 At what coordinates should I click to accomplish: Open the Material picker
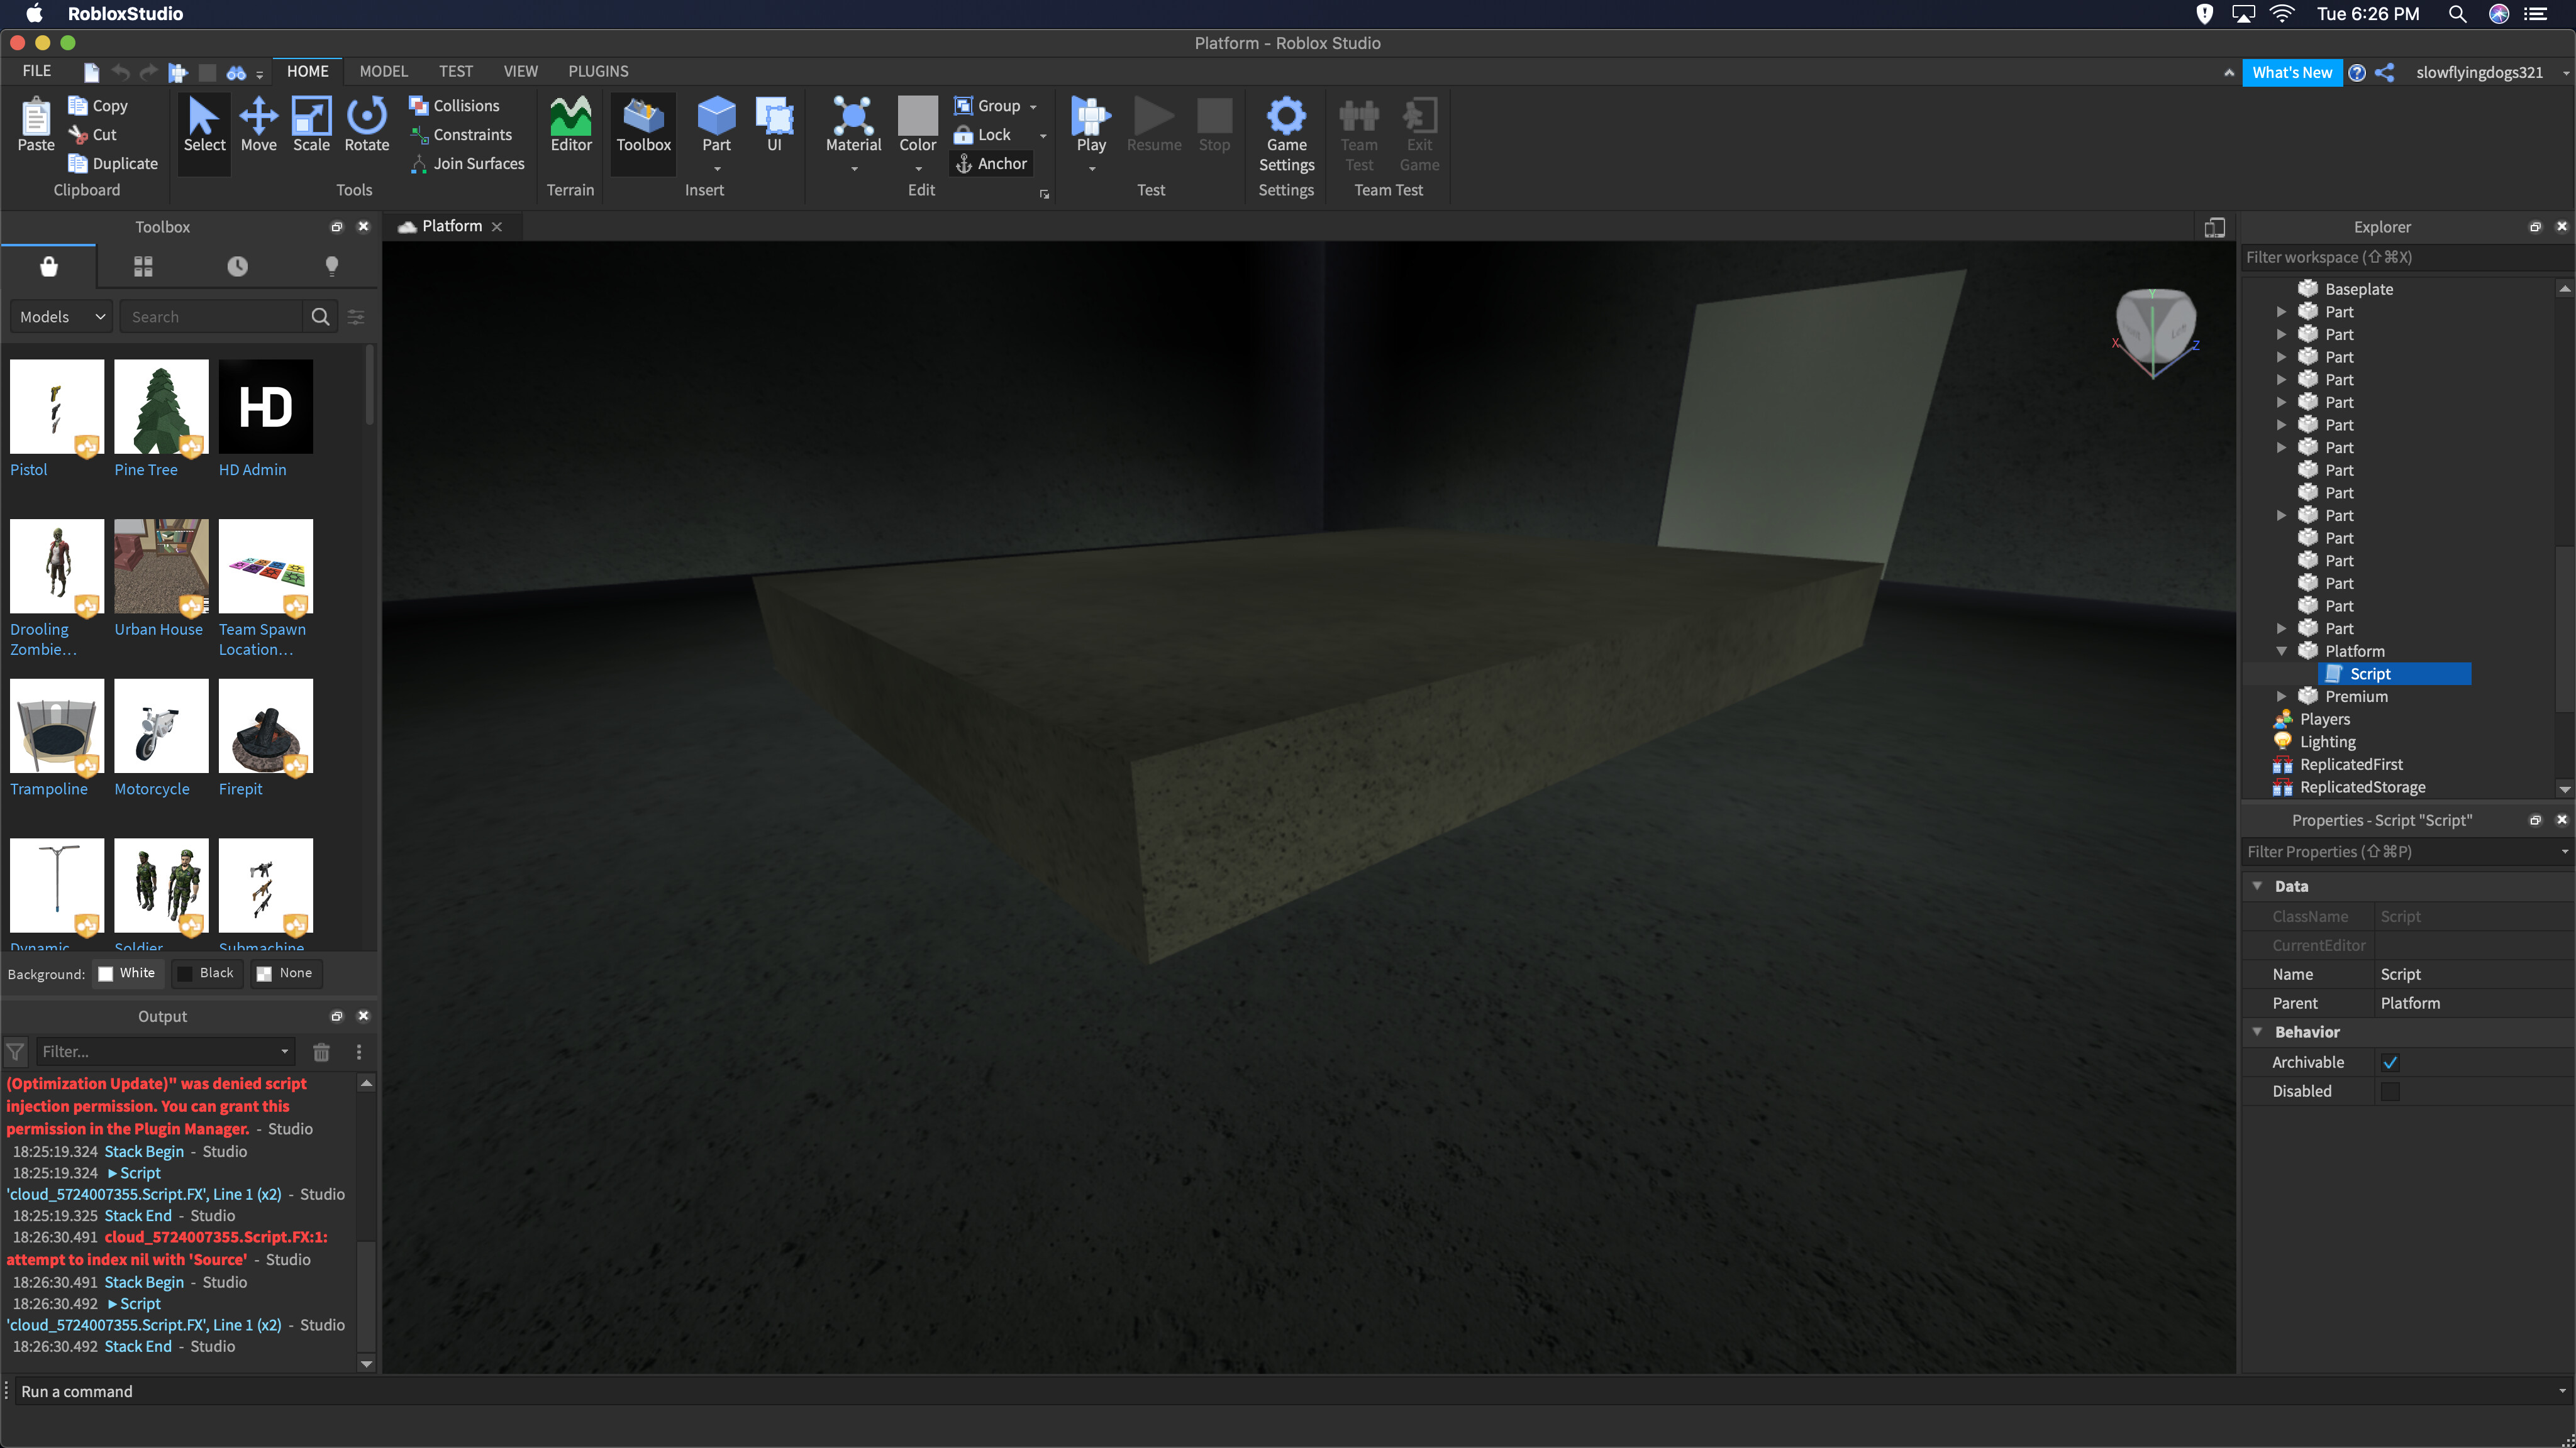point(853,125)
